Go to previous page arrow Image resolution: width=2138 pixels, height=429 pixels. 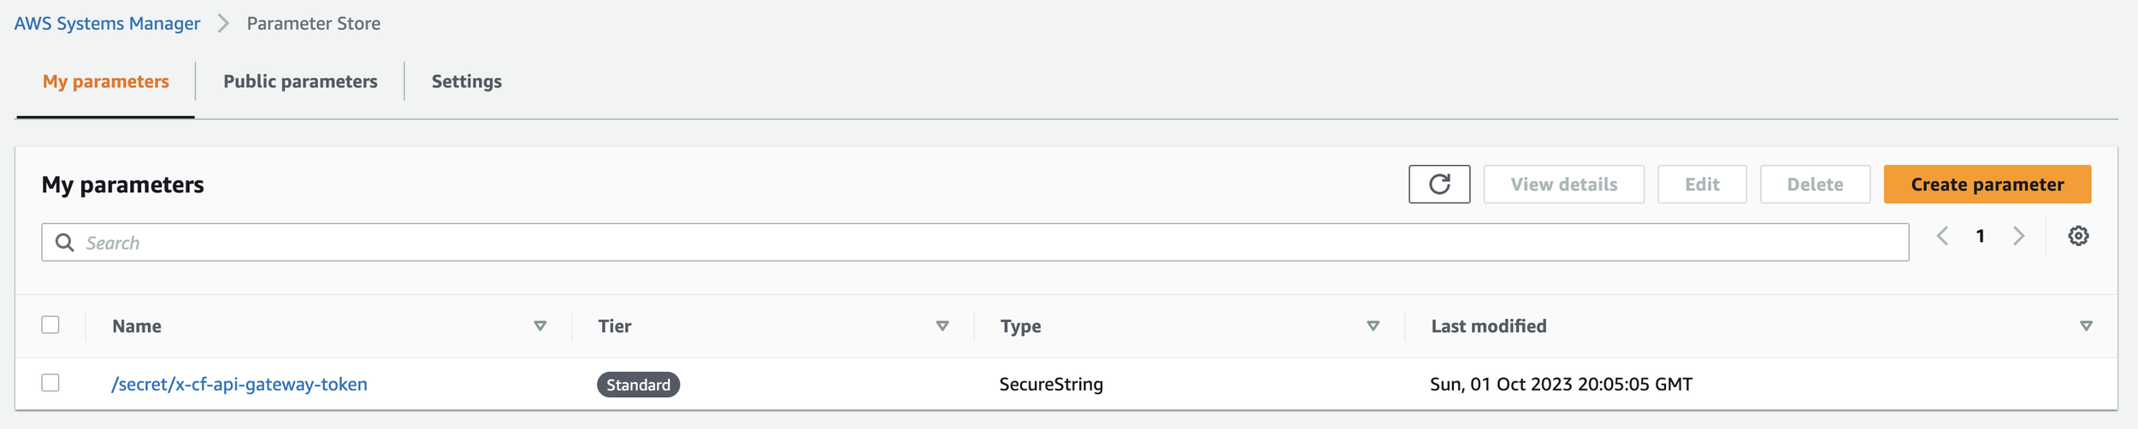pyautogui.click(x=1942, y=236)
